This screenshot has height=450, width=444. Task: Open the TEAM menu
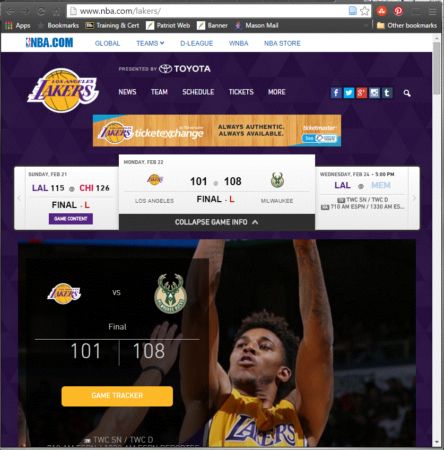(159, 92)
